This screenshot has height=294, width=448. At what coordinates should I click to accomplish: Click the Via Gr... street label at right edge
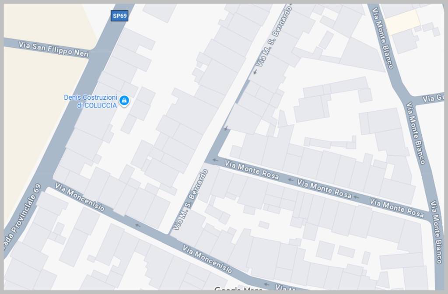(x=434, y=98)
